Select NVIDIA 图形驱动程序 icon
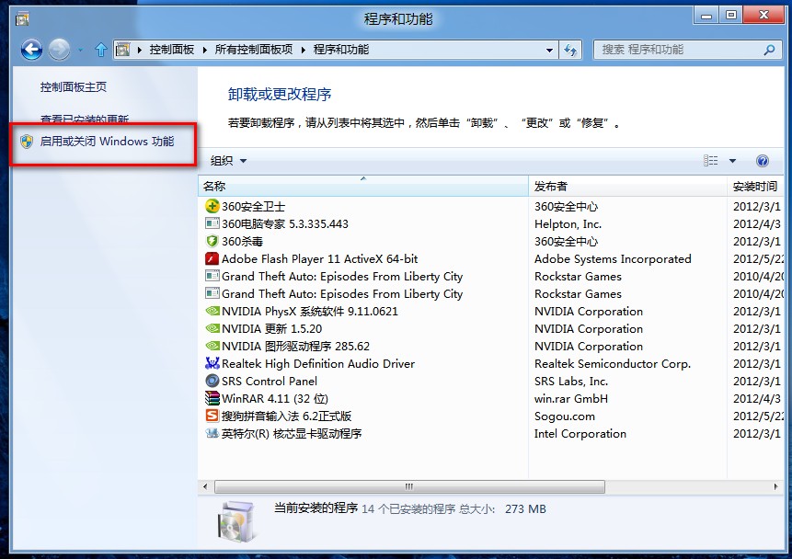This screenshot has width=792, height=559. pos(212,346)
